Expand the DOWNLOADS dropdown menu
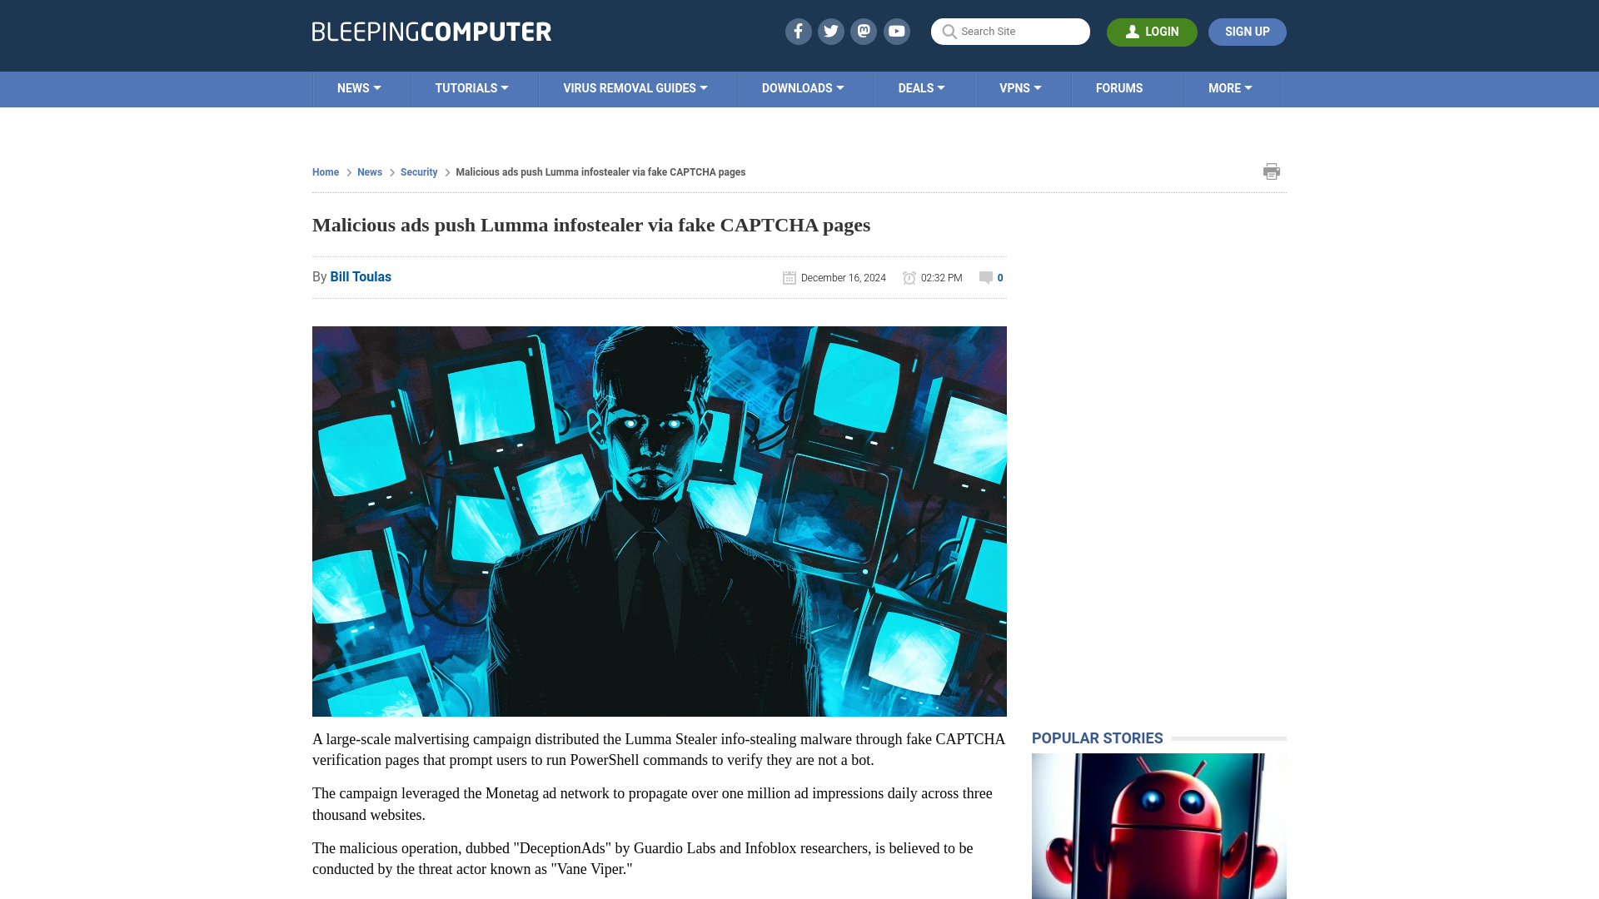This screenshot has width=1599, height=899. click(x=803, y=88)
